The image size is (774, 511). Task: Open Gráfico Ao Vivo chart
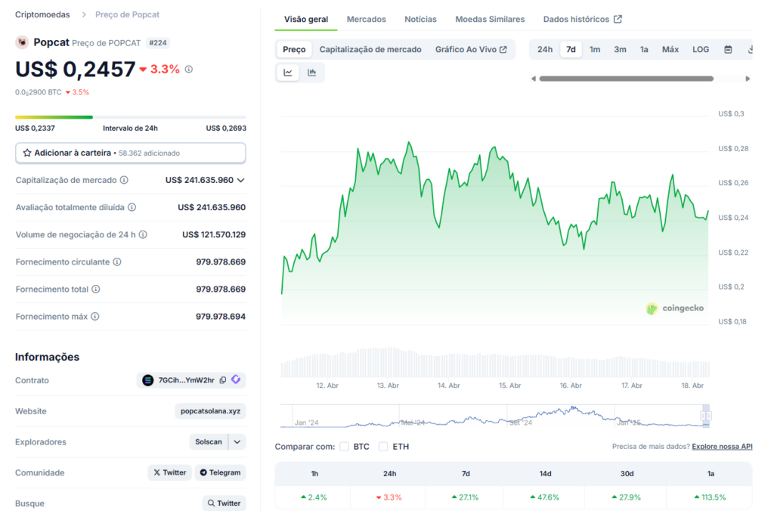tap(471, 49)
